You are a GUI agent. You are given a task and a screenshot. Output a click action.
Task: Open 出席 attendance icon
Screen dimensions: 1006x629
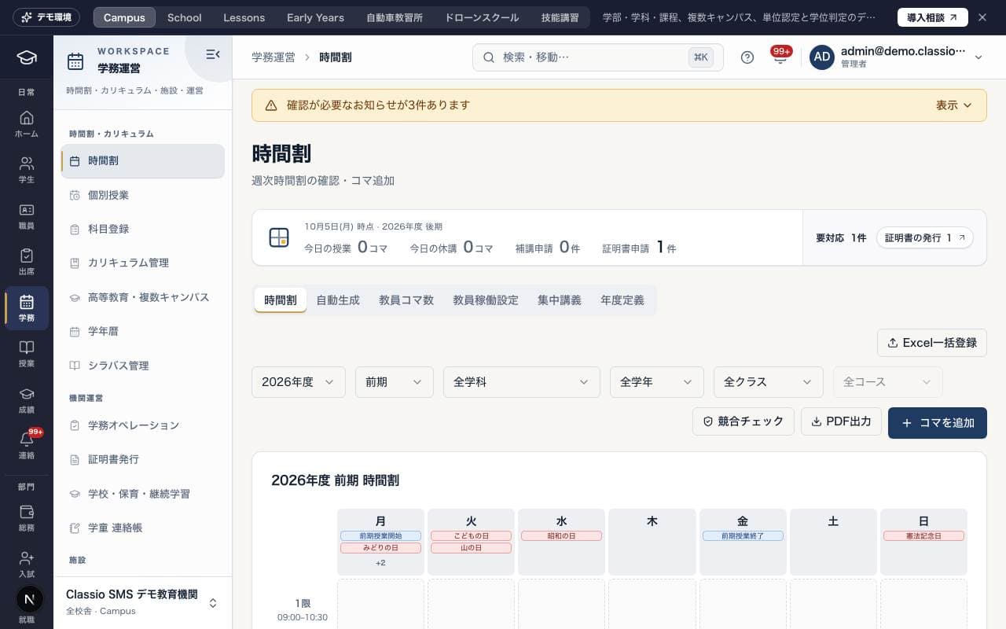(27, 262)
